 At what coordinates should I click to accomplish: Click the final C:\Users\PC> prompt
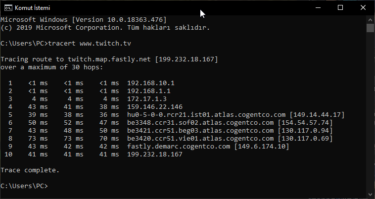tap(24, 186)
